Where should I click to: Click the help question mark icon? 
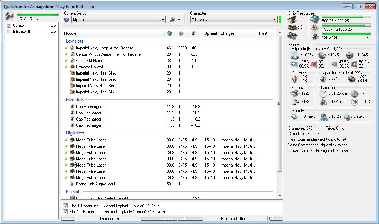click(x=67, y=20)
